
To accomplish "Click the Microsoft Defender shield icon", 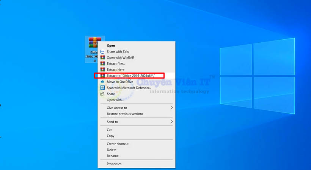I will [x=102, y=88].
